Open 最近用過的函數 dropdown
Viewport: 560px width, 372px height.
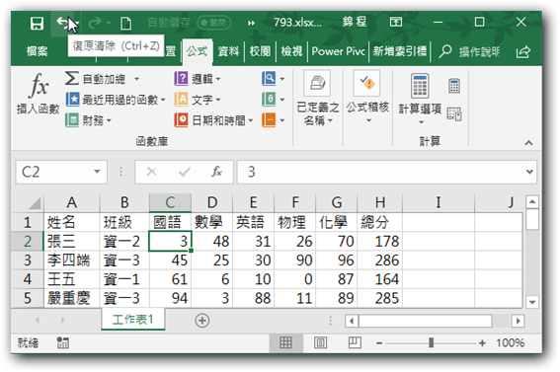pos(116,100)
